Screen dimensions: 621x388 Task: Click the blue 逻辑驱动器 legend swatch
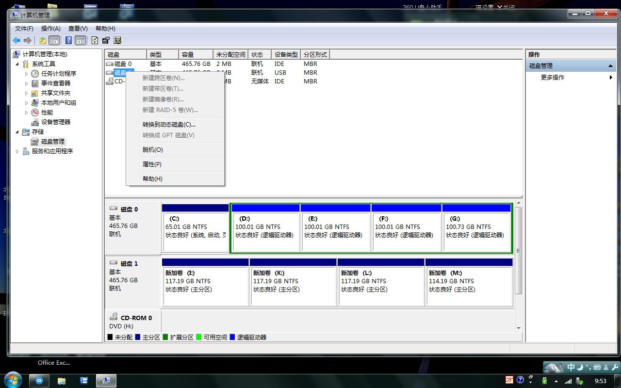(x=232, y=337)
